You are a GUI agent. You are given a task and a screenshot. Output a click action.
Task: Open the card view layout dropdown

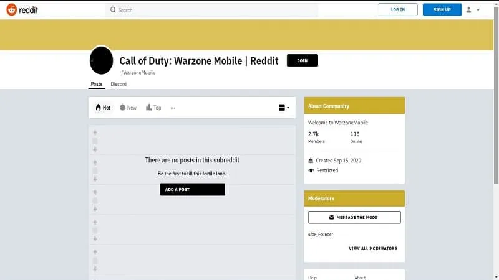tap(284, 108)
